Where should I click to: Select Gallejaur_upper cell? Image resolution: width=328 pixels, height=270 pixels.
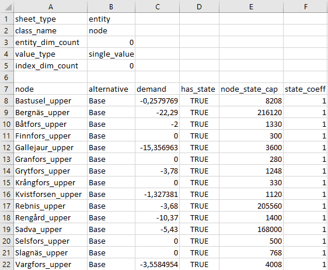[x=51, y=148]
